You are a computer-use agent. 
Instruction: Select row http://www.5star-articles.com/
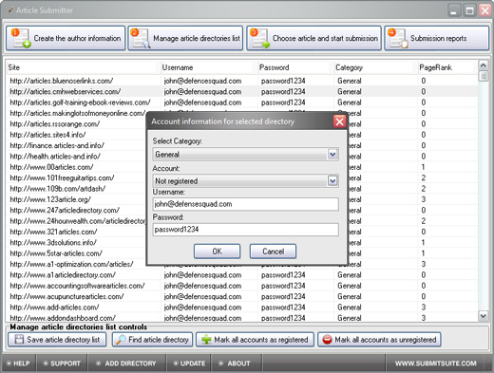pos(242,253)
